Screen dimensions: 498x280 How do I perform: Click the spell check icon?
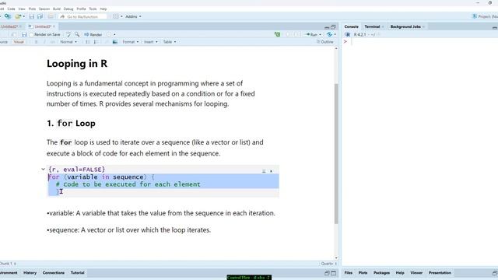click(68, 34)
